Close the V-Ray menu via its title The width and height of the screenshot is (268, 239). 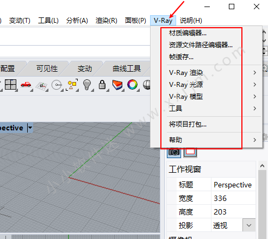[x=163, y=21]
